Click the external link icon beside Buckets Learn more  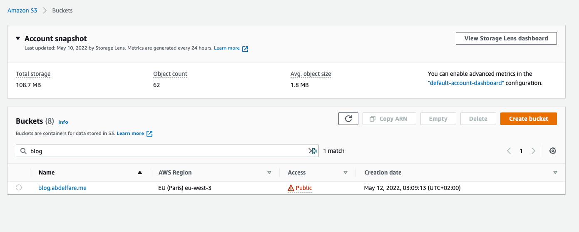149,134
